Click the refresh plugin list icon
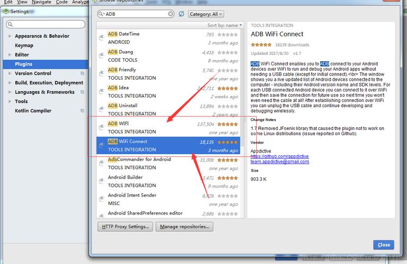Image resolution: width=407 pixels, height=264 pixels. tap(182, 14)
